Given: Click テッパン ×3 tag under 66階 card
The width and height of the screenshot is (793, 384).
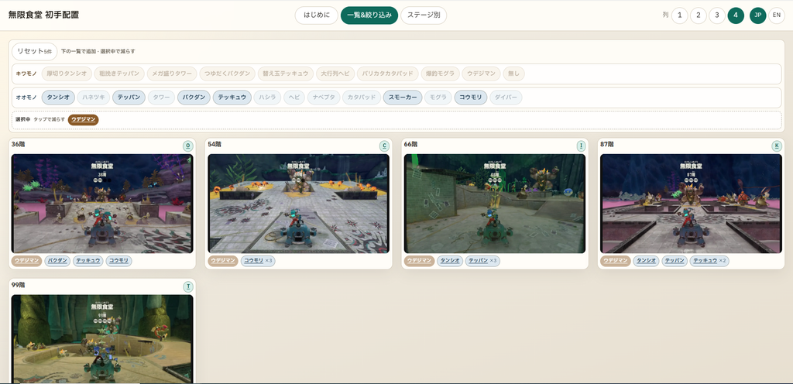Looking at the screenshot, I should pyautogui.click(x=483, y=261).
